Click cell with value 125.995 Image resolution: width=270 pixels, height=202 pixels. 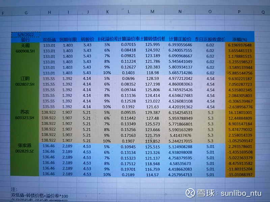pos(153,45)
